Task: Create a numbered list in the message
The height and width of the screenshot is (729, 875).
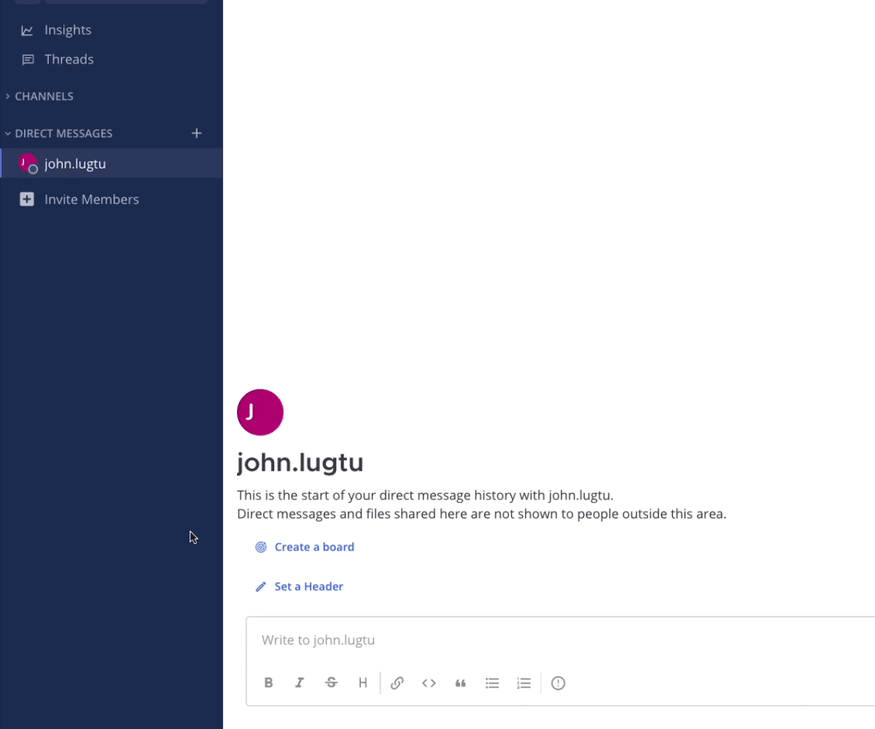Action: (x=524, y=682)
